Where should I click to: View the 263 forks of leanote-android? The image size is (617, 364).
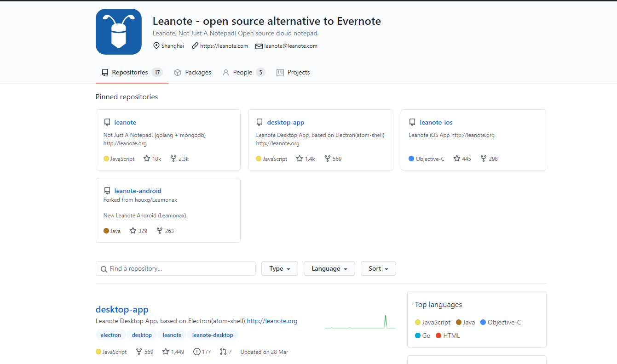[165, 231]
